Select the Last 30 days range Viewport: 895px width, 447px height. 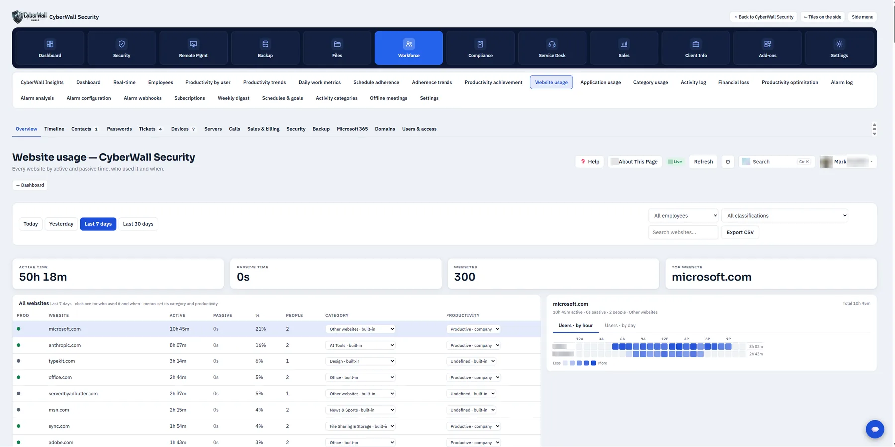tap(138, 224)
